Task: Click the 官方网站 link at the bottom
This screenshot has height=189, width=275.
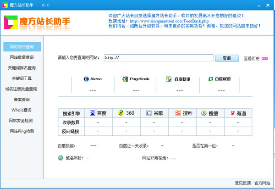Action: coord(263,183)
